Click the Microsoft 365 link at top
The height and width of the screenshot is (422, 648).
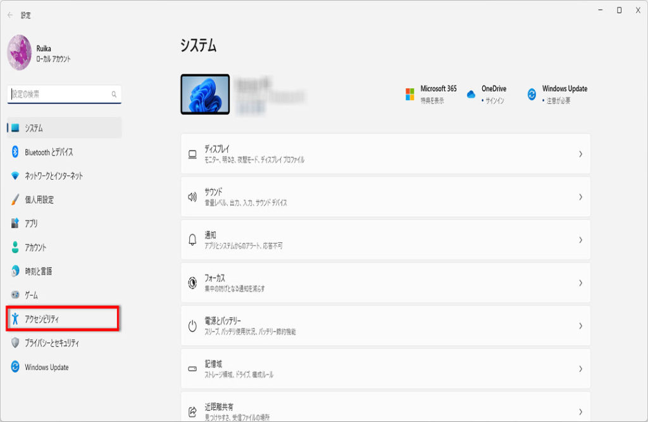[x=432, y=94]
